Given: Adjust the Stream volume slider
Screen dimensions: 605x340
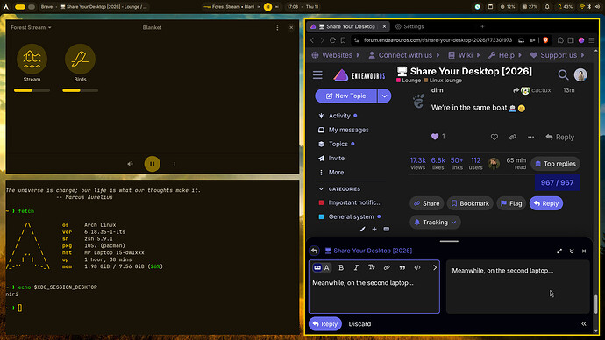Looking at the screenshot, I should click(32, 90).
